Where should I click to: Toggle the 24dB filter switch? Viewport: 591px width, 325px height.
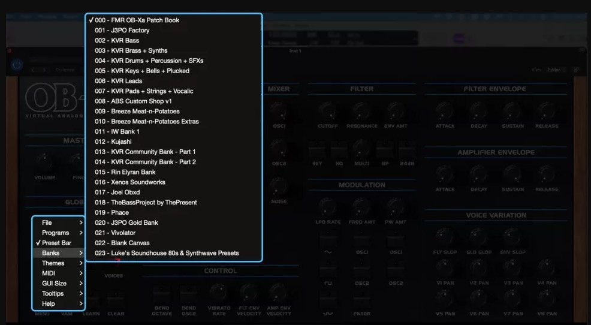pos(407,151)
